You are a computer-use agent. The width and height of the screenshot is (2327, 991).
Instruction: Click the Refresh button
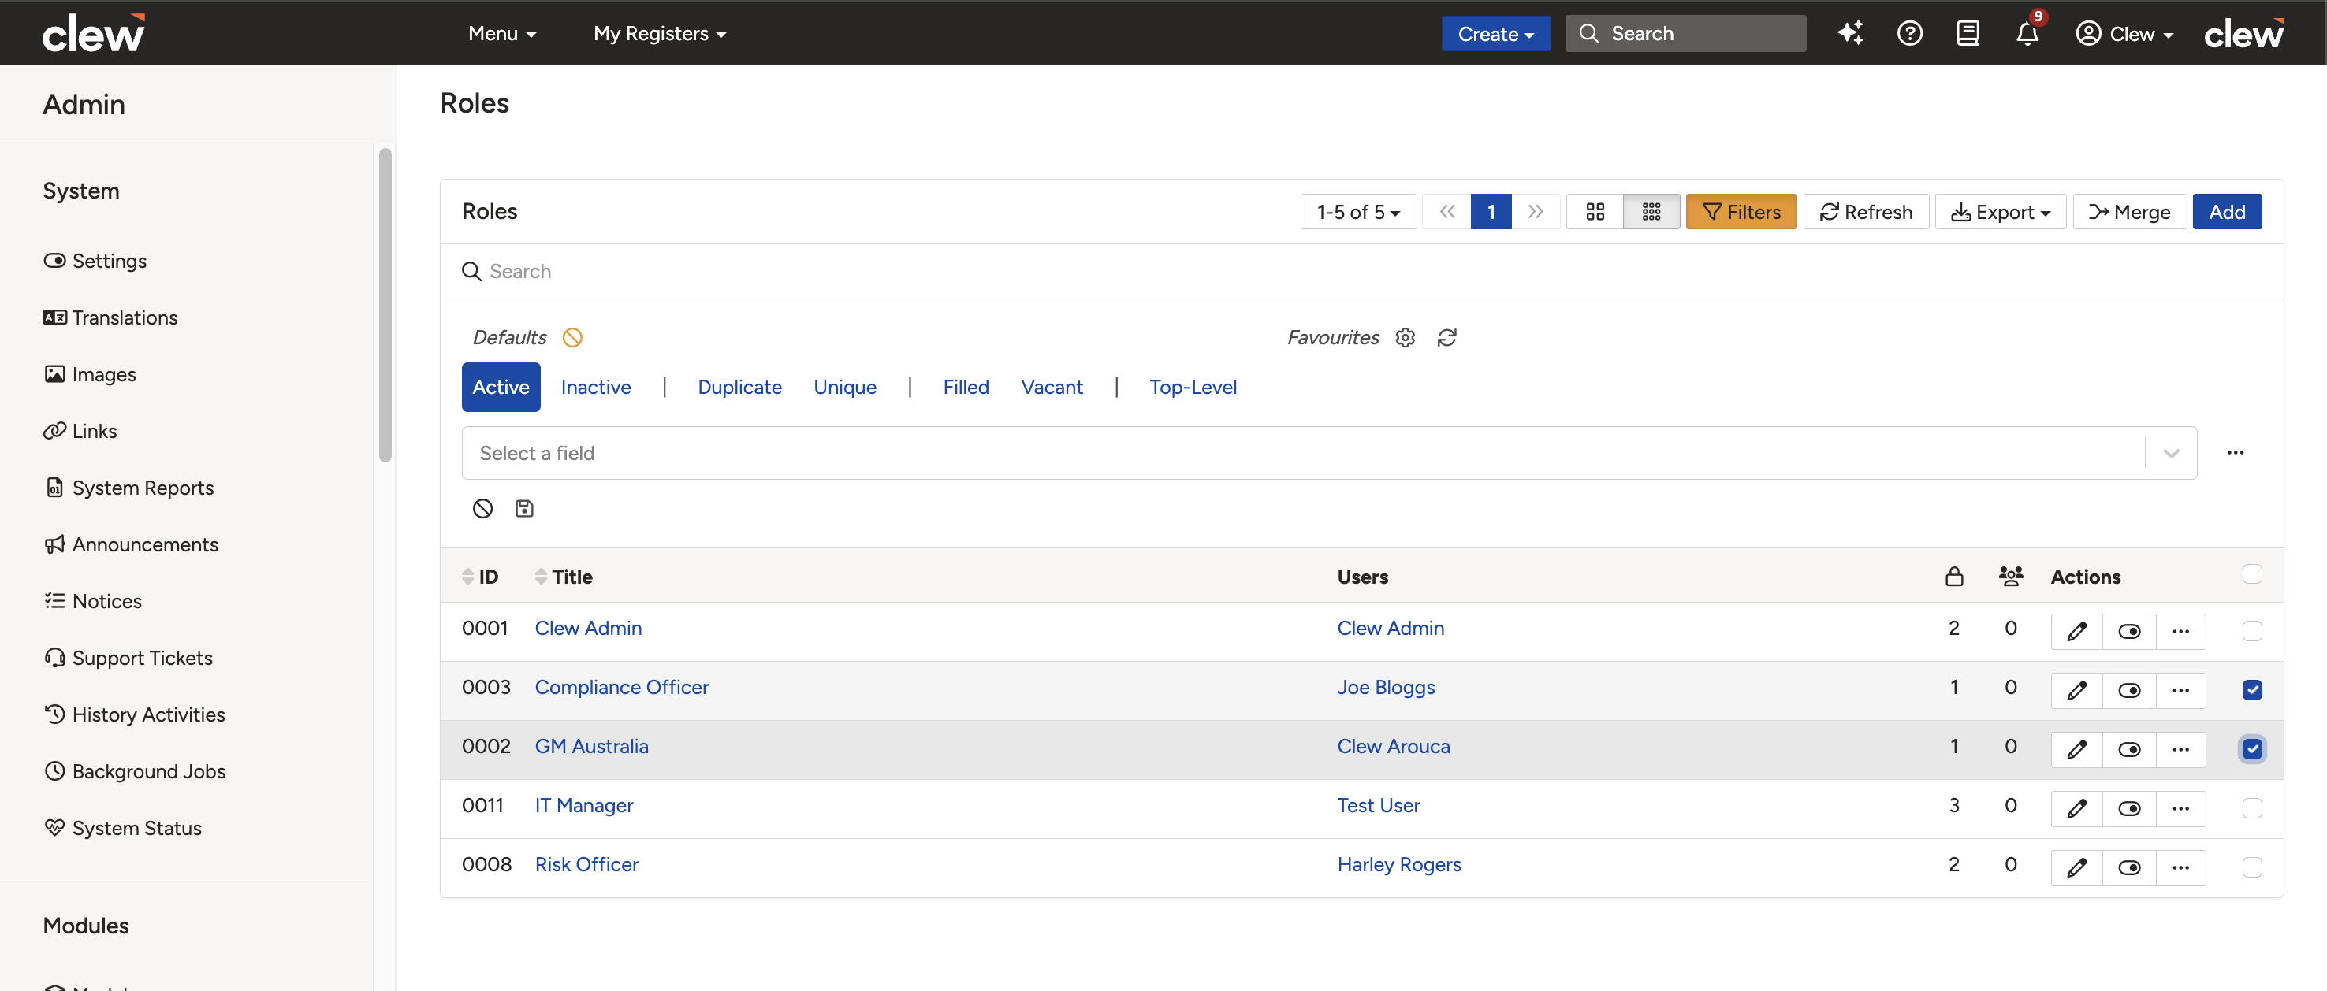tap(1865, 212)
